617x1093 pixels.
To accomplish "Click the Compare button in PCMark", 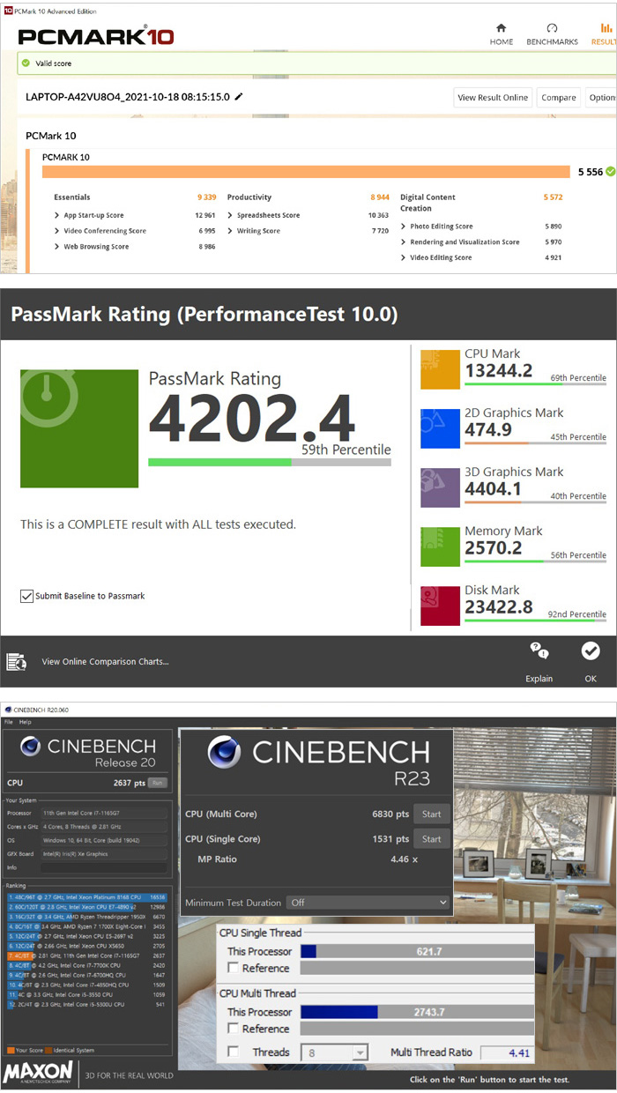I will [x=558, y=97].
